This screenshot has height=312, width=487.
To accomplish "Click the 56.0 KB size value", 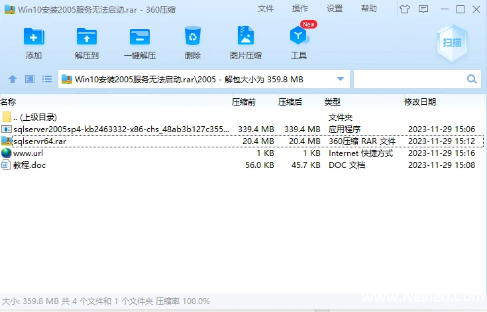I will coord(260,165).
